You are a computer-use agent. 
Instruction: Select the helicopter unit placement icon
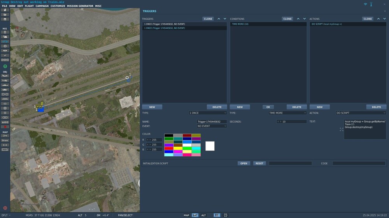[x=5, y=80]
